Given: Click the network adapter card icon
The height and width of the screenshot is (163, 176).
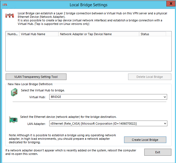Looking at the screenshot, I should [x=13, y=119].
